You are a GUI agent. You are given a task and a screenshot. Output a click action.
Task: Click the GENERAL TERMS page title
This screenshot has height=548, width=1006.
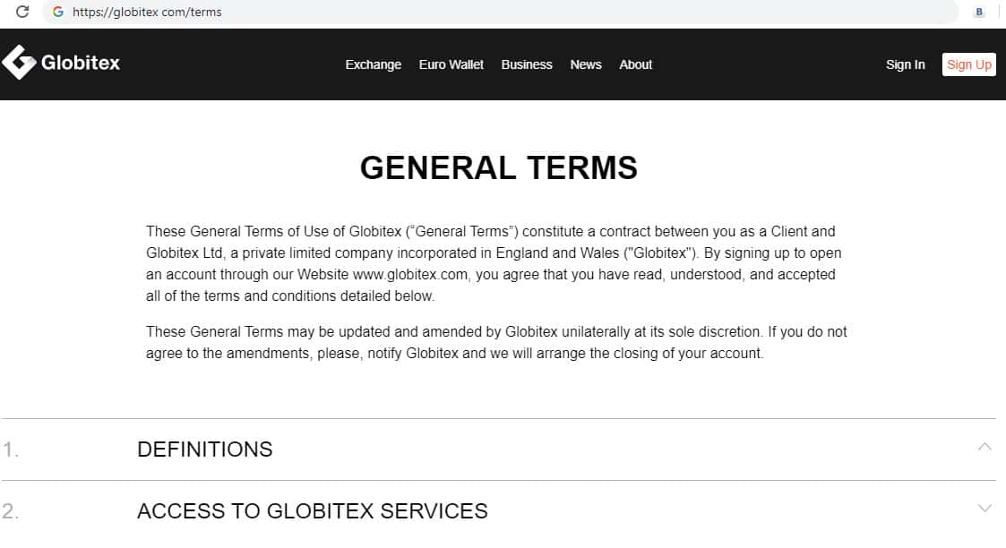pyautogui.click(x=499, y=168)
